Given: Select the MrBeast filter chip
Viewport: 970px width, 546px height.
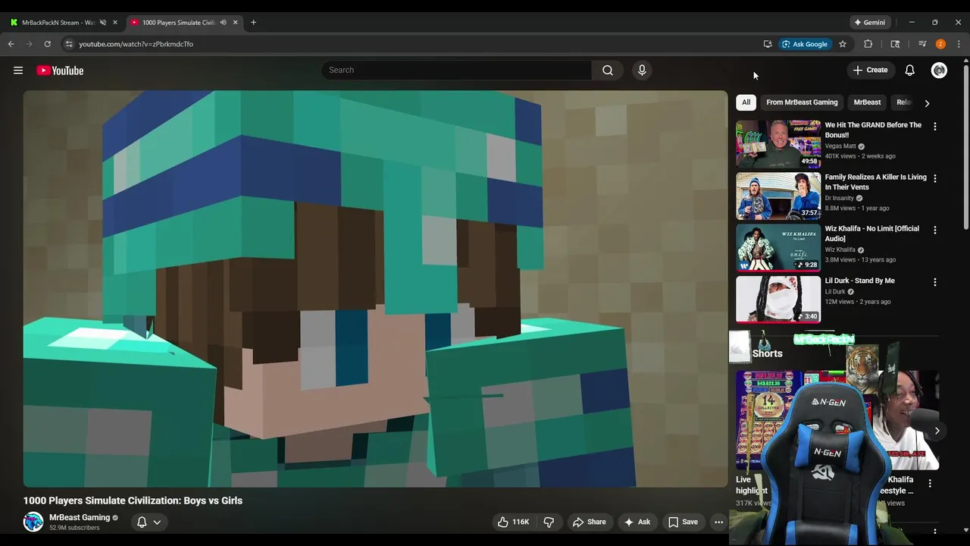Looking at the screenshot, I should coord(867,102).
